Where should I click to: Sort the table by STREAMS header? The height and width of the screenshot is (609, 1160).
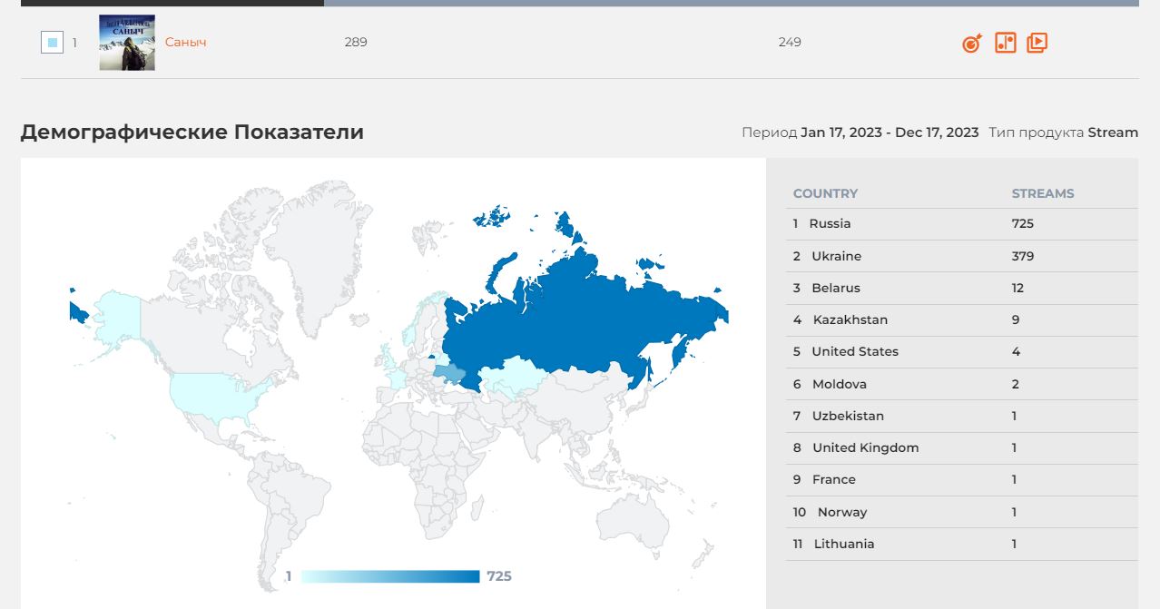point(1042,193)
